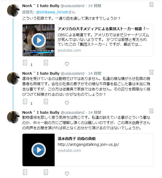
Task: Retweet the second tweet
Action: point(46,101)
